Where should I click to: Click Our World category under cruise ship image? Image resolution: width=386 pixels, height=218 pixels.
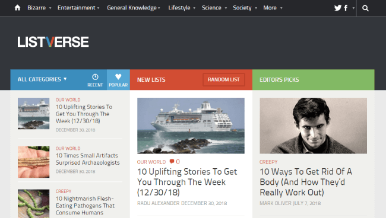(151, 162)
